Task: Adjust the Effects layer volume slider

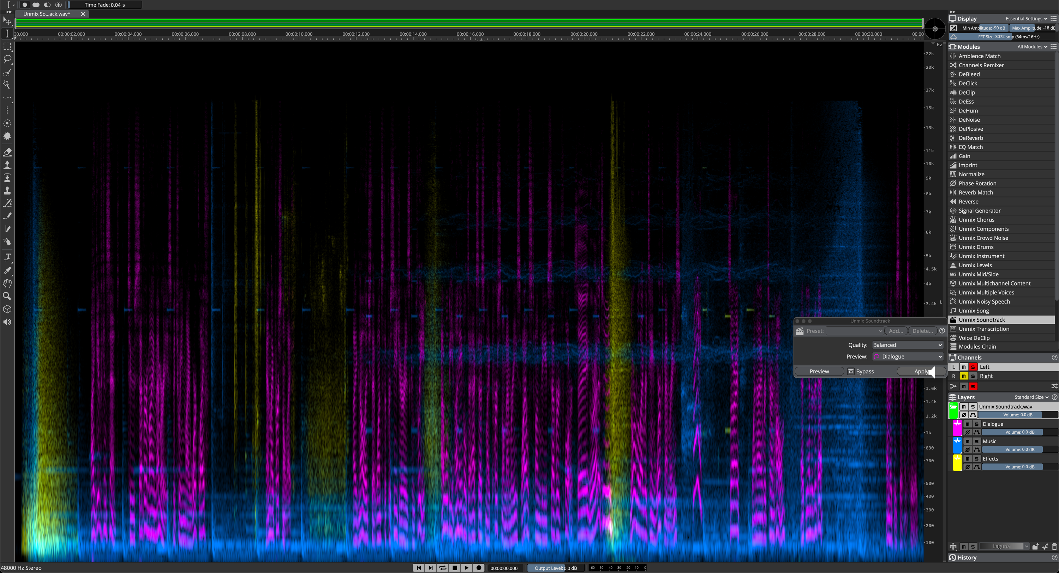Action: point(1019,467)
